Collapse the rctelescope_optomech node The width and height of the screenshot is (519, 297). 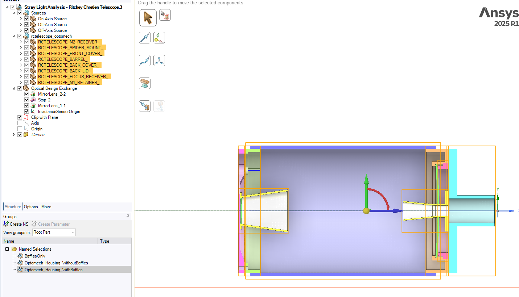[x=14, y=36]
